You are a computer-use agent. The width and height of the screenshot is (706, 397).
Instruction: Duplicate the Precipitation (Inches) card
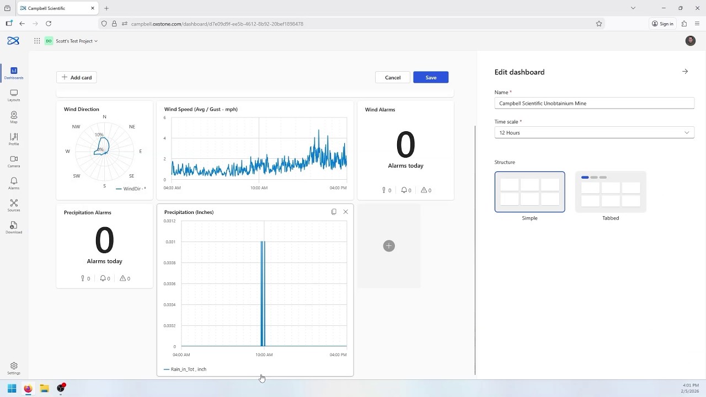coord(334,212)
